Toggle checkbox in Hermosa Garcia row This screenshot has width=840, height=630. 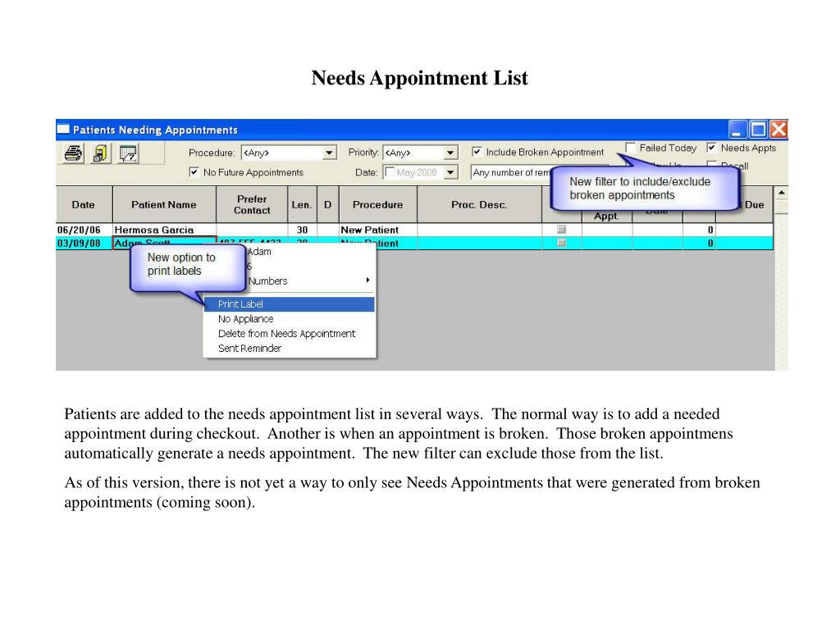pyautogui.click(x=561, y=230)
